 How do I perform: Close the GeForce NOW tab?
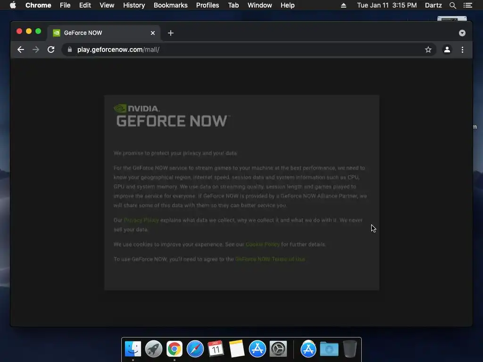coord(153,33)
